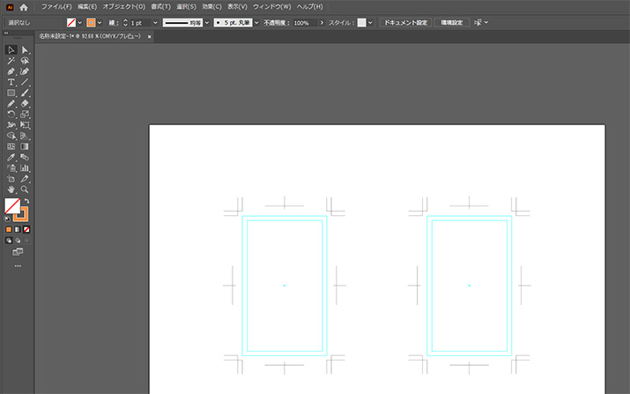
Task: Select the Direct Selection tool
Action: (x=26, y=49)
